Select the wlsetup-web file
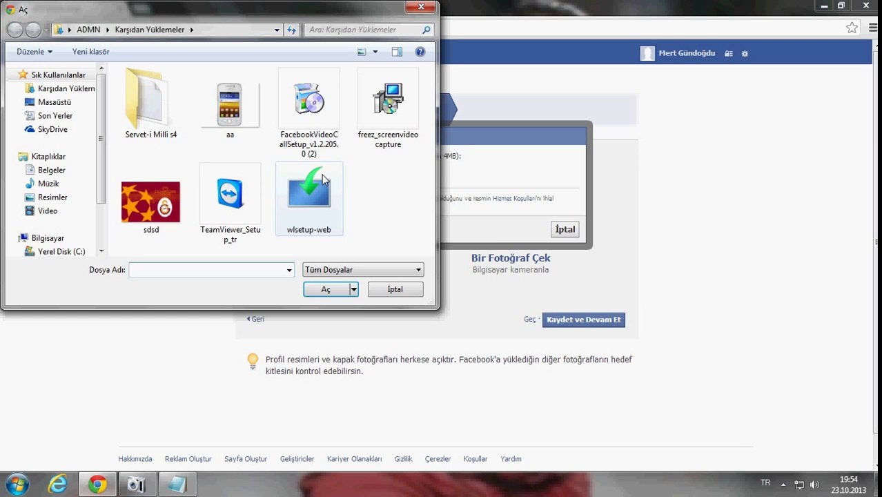The height and width of the screenshot is (497, 882). 308,199
